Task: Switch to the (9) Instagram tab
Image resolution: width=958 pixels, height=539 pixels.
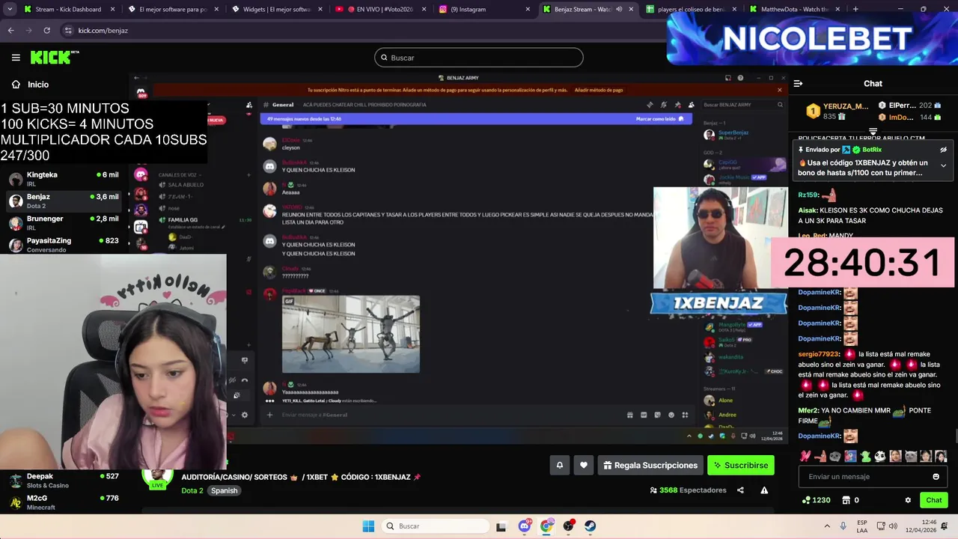Action: 483,10
